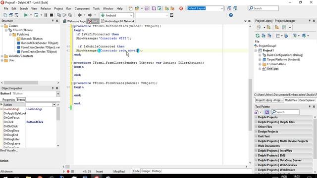Expand Target Platforms (Android) node

point(260,59)
